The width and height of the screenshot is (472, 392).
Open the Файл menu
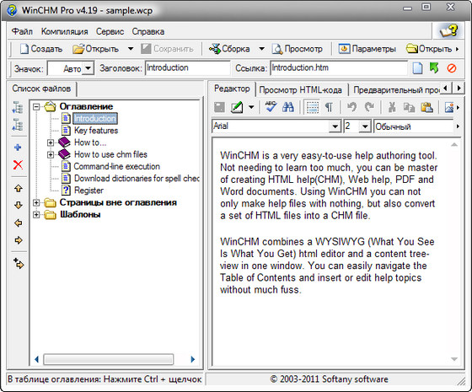[22, 32]
